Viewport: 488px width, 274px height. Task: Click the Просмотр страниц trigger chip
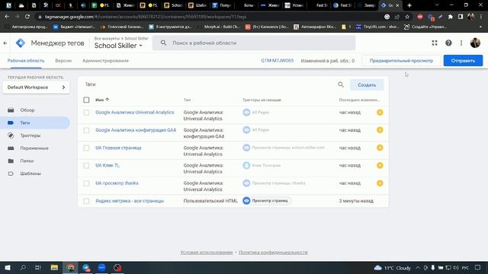(x=266, y=201)
